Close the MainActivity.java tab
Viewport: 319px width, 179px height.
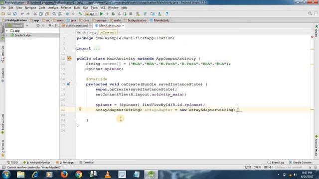pyautogui.click(x=123, y=25)
